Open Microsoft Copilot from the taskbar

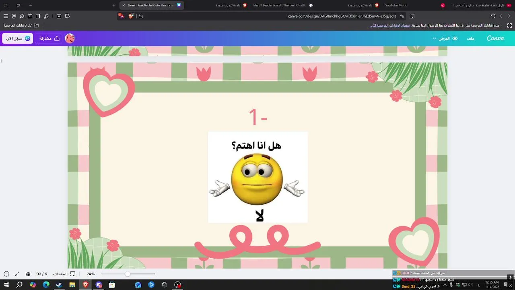point(33,285)
